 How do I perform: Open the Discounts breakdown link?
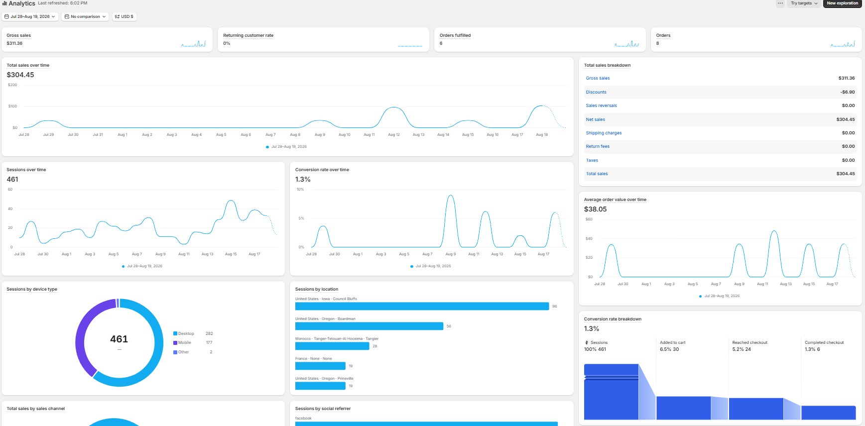[x=596, y=92]
